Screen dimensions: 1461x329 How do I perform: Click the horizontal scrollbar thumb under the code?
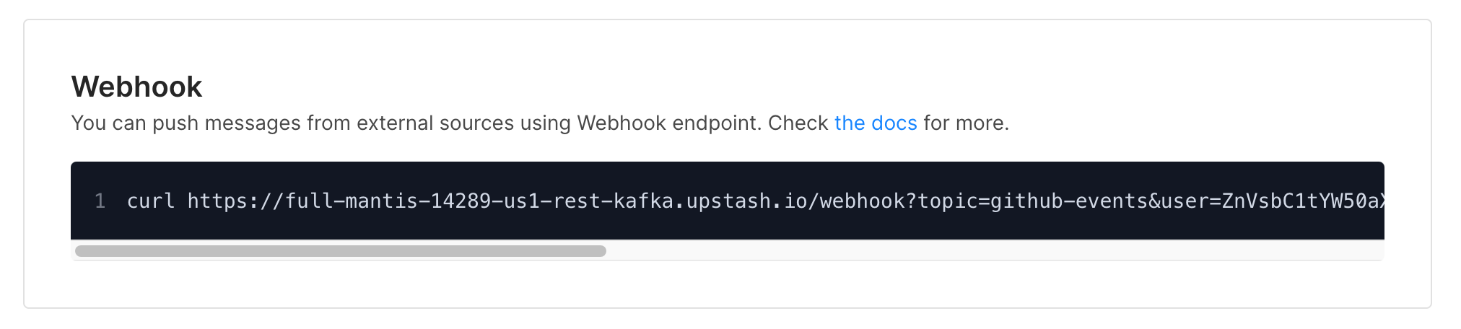point(340,251)
